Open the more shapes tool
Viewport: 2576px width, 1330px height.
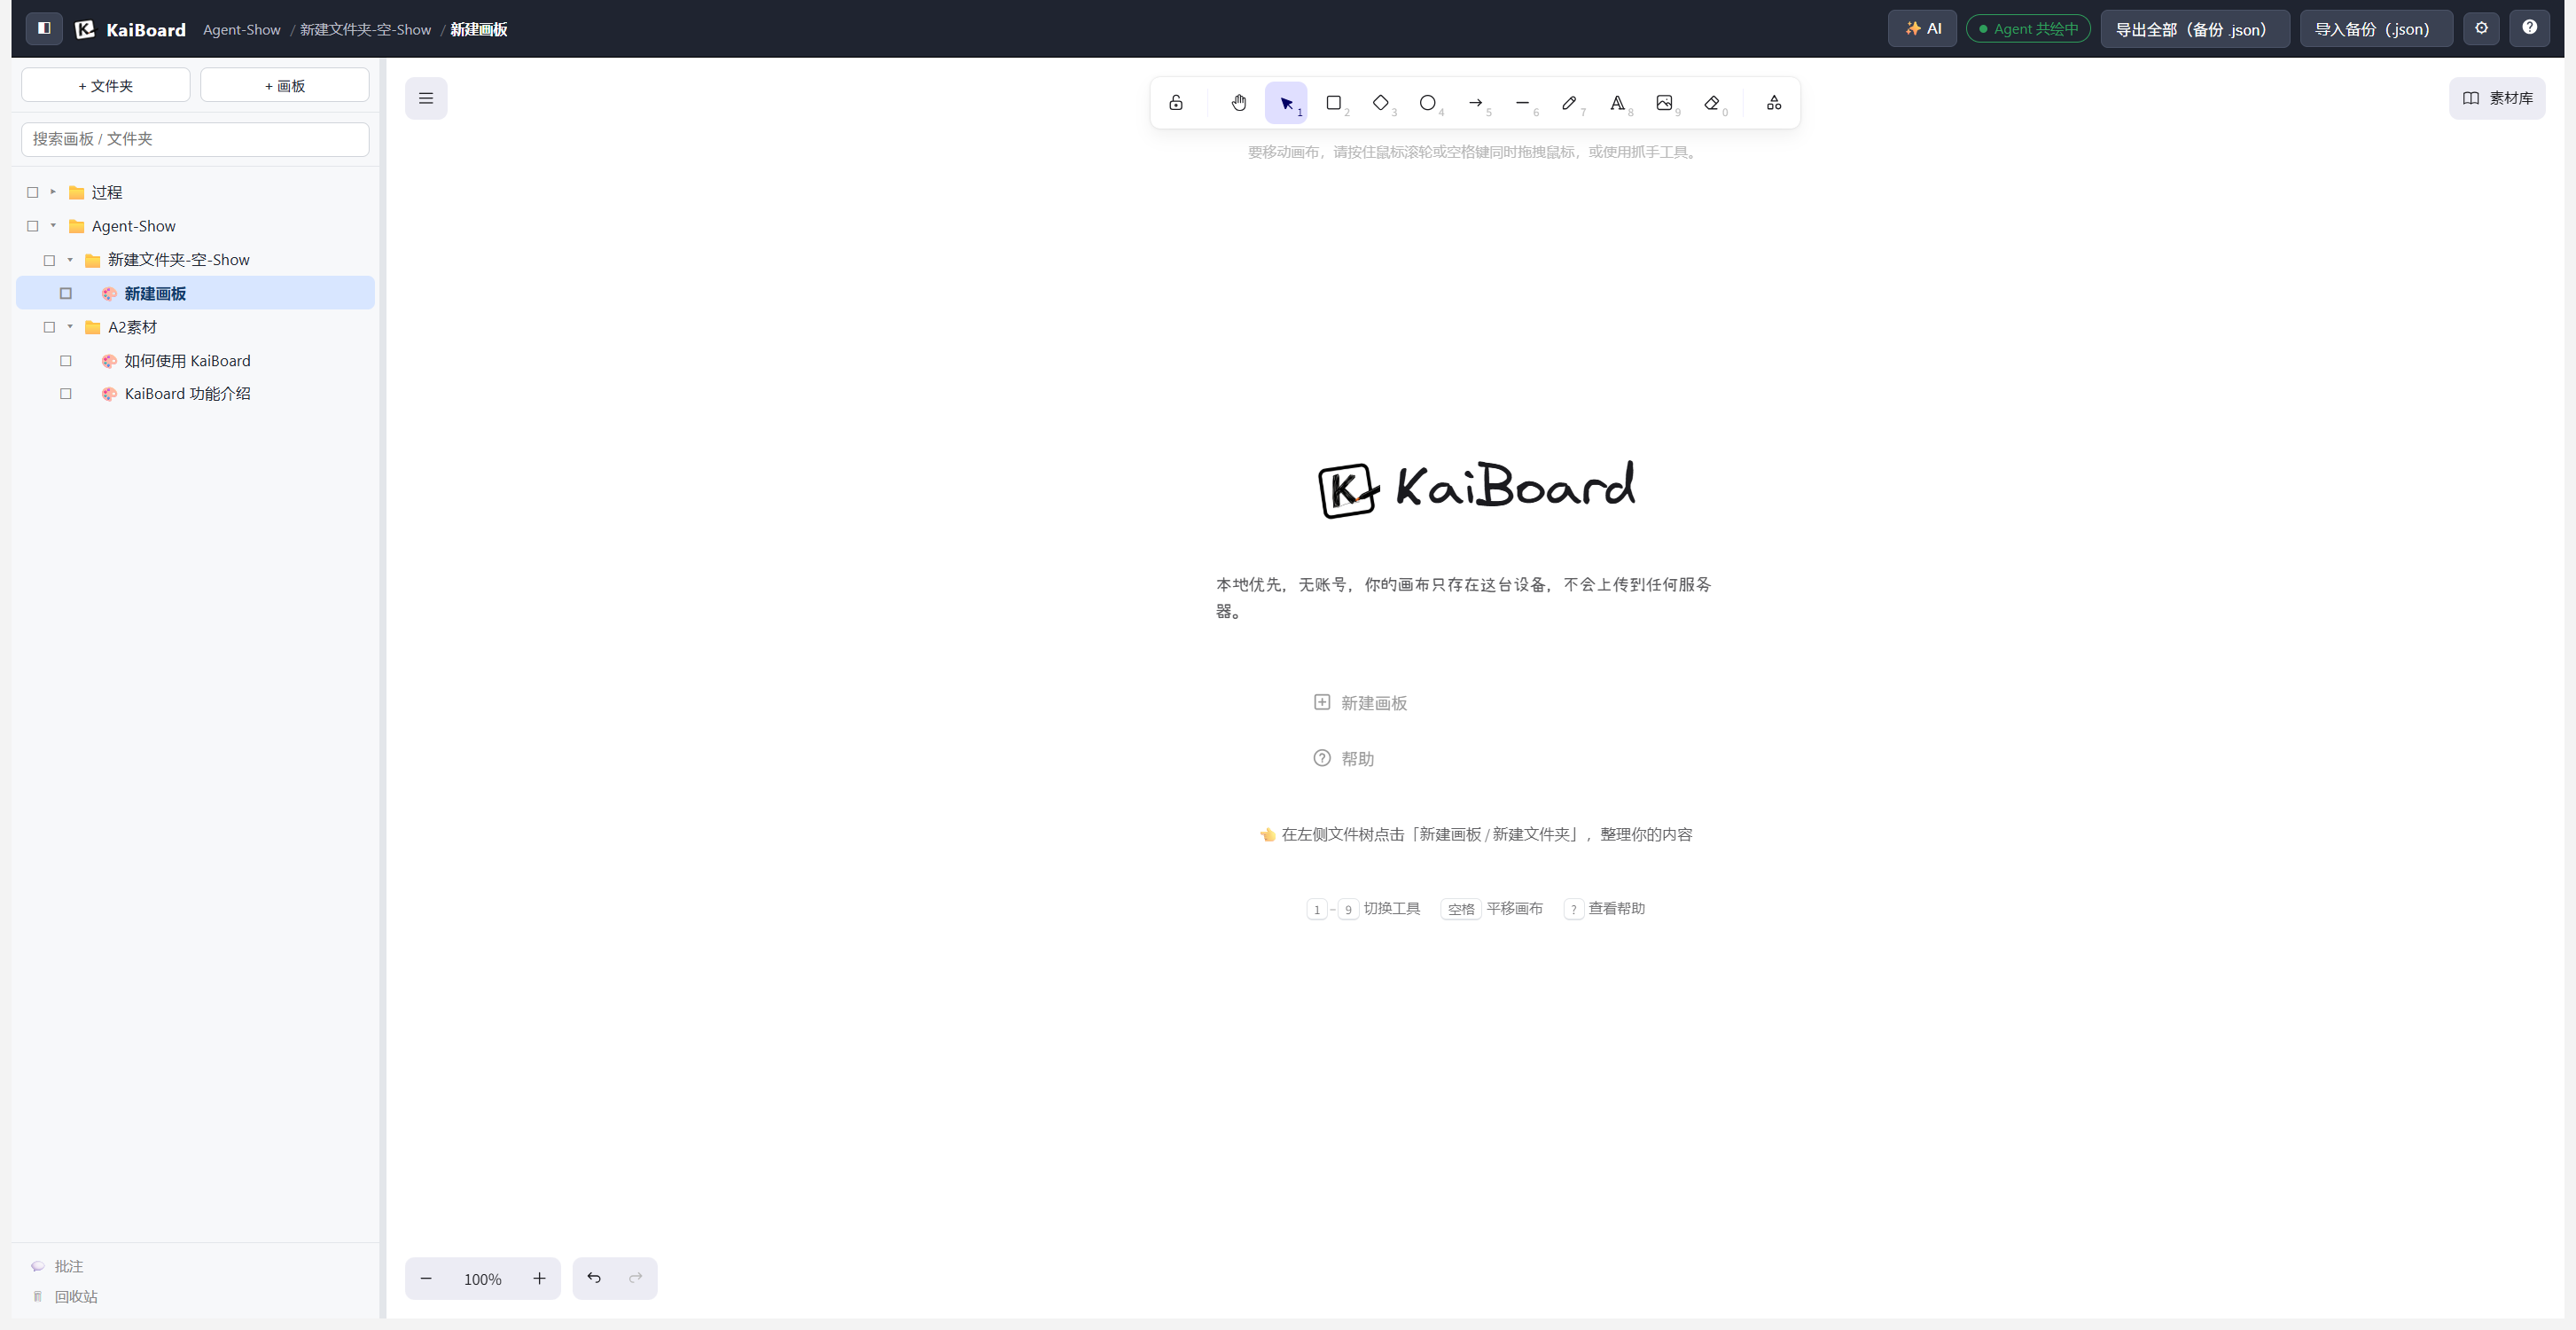(1774, 103)
